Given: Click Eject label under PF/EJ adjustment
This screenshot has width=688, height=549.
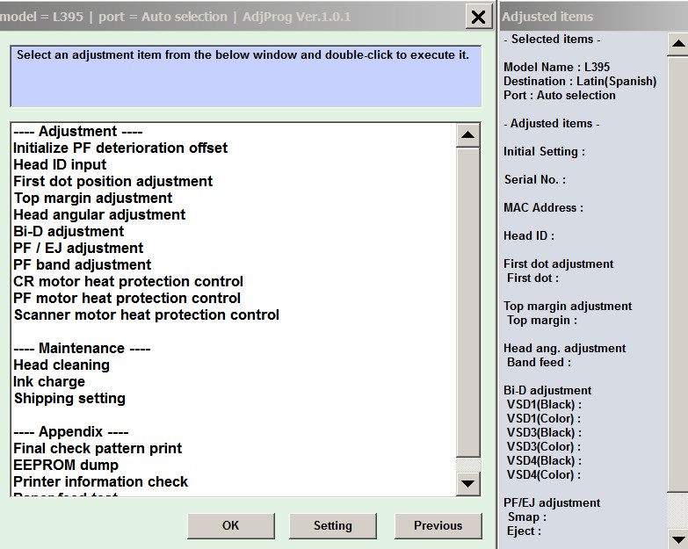Looking at the screenshot, I should 524,531.
